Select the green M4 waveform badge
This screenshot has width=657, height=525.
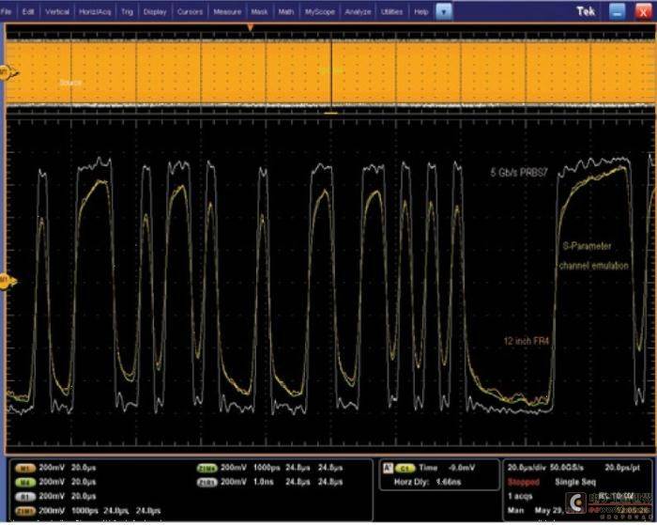[x=25, y=482]
